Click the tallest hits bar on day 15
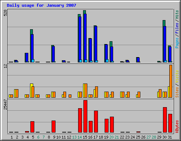181x141 pixels. pos(84,12)
